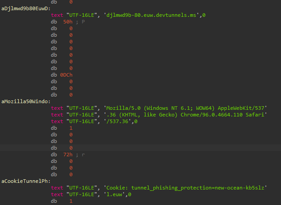Click the db 0 directly above aCookieTunnelPh
This screenshot has height=205, width=281.
62,174
